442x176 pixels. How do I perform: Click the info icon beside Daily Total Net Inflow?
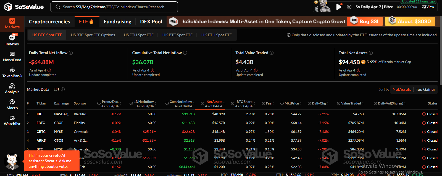coord(71,53)
